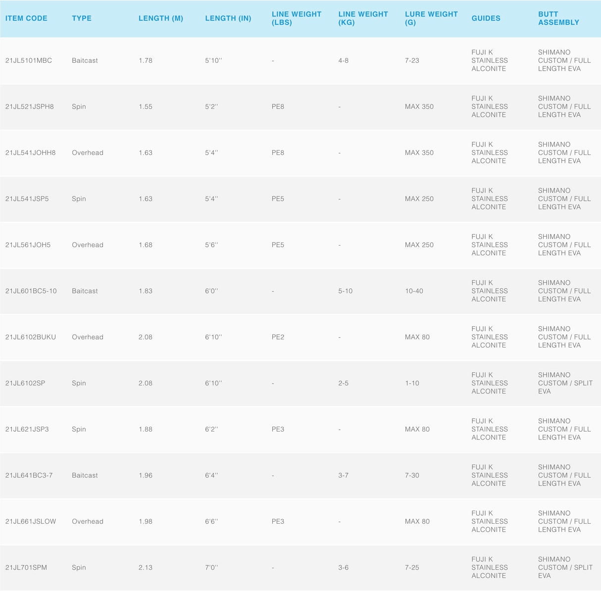Click the LINE WEIGHT (KG) header
This screenshot has height=591, width=601.
click(363, 18)
